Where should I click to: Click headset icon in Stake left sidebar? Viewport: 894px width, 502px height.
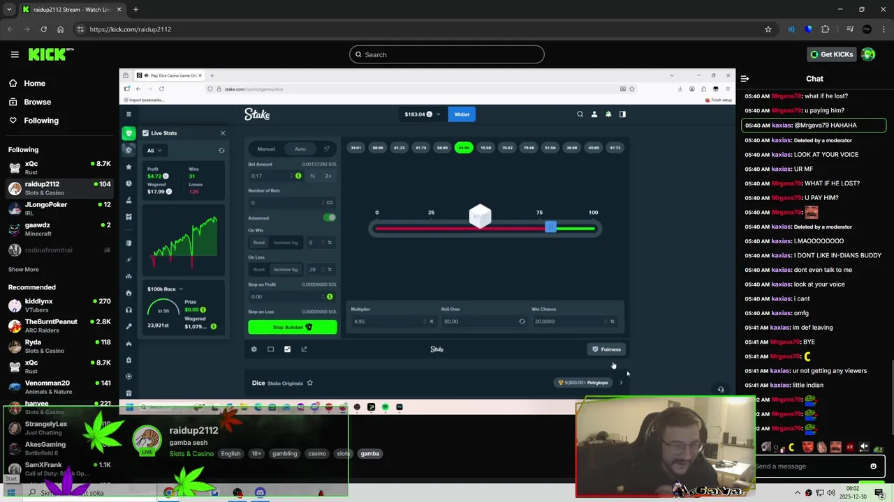(129, 310)
